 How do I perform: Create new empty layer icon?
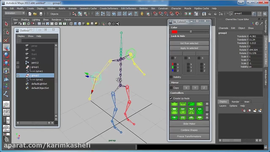[x=255, y=111]
